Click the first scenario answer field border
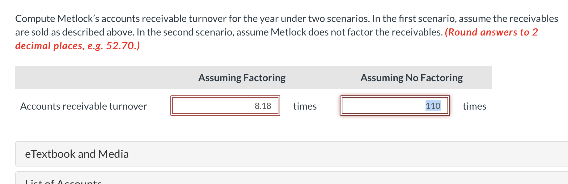 225,97
